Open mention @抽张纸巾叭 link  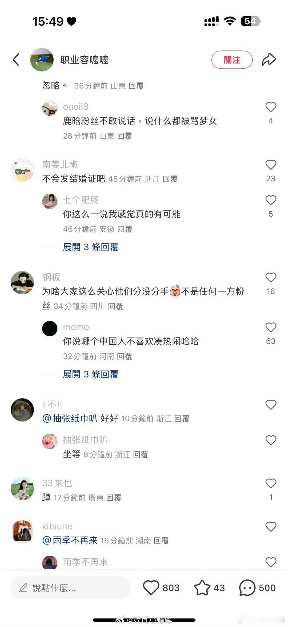[x=70, y=418]
